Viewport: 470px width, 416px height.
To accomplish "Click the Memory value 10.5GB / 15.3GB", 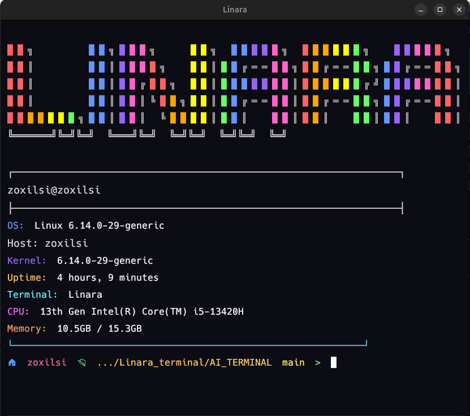I will pyautogui.click(x=100, y=329).
